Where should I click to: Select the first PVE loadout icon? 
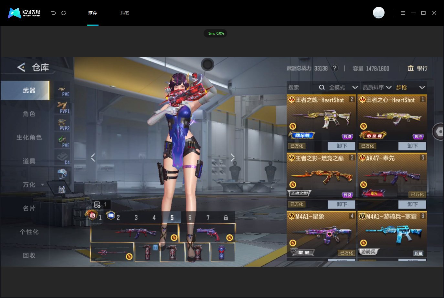[x=63, y=91]
